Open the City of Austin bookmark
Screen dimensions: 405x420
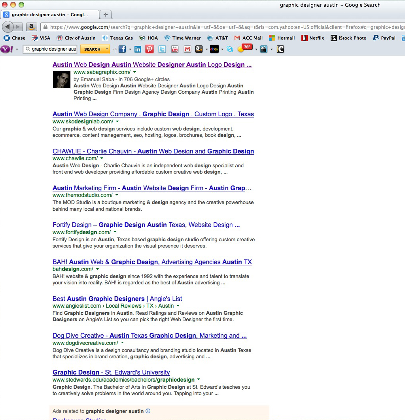pyautogui.click(x=76, y=38)
